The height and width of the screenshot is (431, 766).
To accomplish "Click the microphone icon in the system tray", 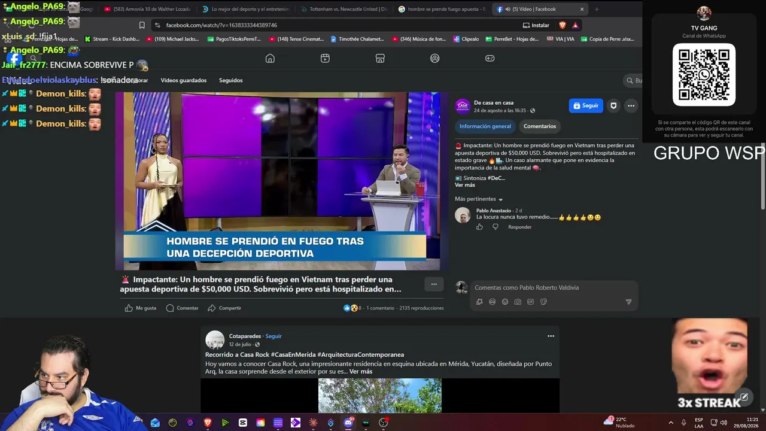I will click(684, 423).
